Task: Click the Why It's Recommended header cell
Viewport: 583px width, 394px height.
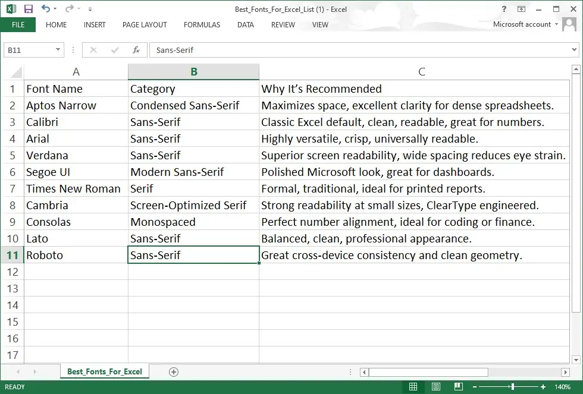Action: click(414, 89)
